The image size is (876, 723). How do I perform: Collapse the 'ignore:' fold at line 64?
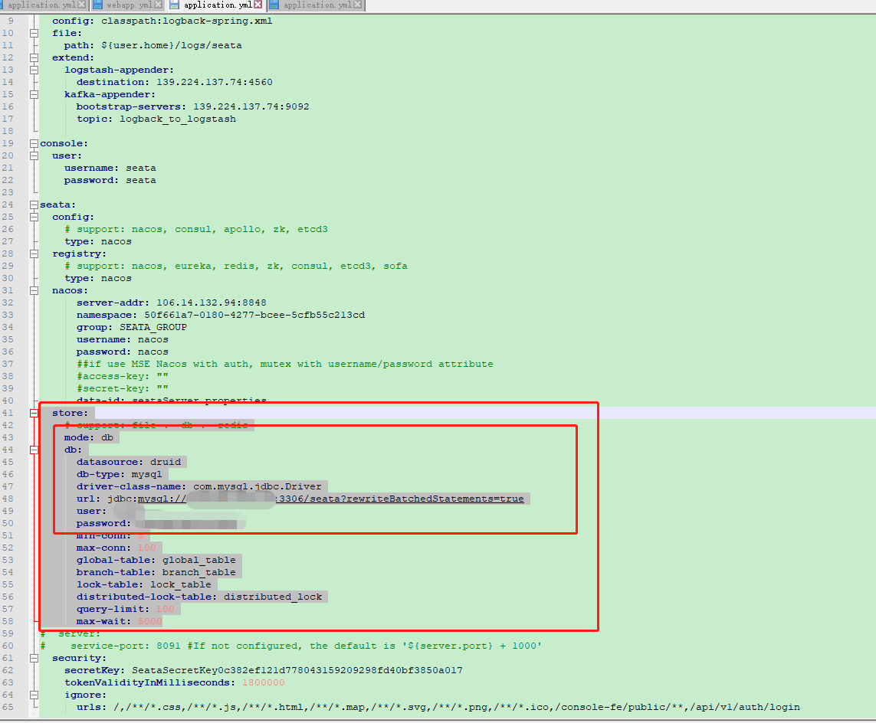point(34,695)
